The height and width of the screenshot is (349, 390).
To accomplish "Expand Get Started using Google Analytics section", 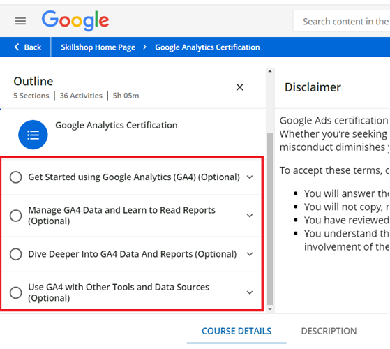I will [x=250, y=177].
